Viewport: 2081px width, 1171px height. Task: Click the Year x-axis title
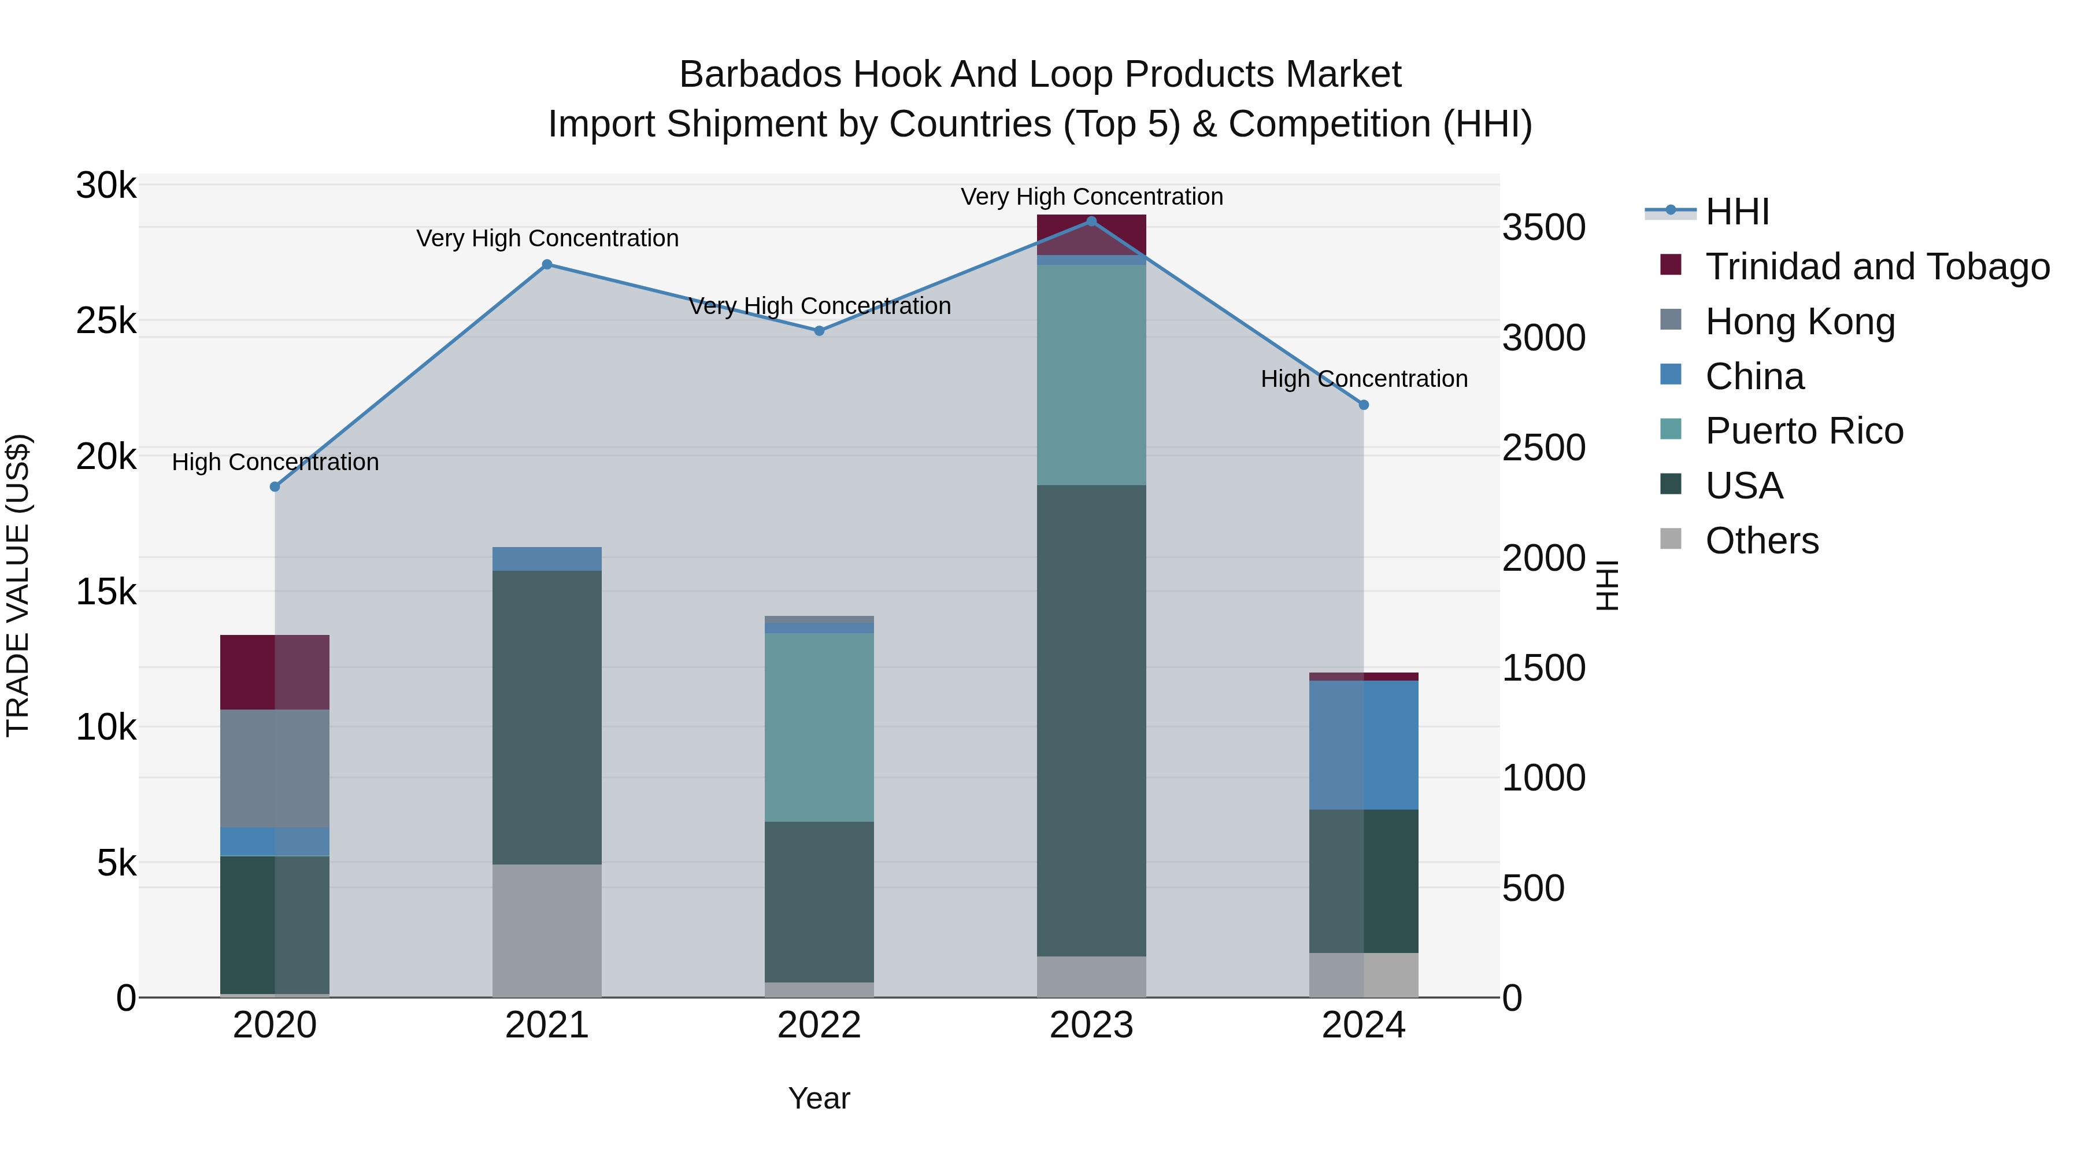click(819, 1098)
